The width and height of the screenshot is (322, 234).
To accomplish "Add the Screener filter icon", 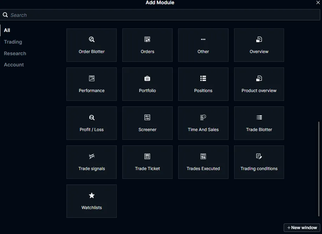I will tap(147, 117).
